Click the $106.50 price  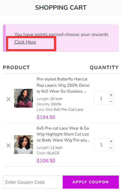tap(46, 161)
